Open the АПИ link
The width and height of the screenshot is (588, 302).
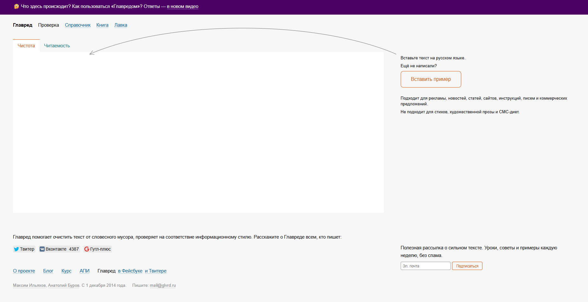coord(85,271)
